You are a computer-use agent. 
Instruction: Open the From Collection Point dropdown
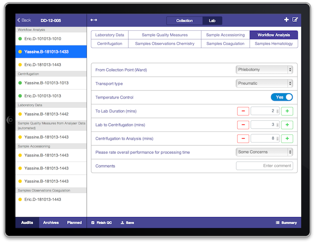point(264,70)
